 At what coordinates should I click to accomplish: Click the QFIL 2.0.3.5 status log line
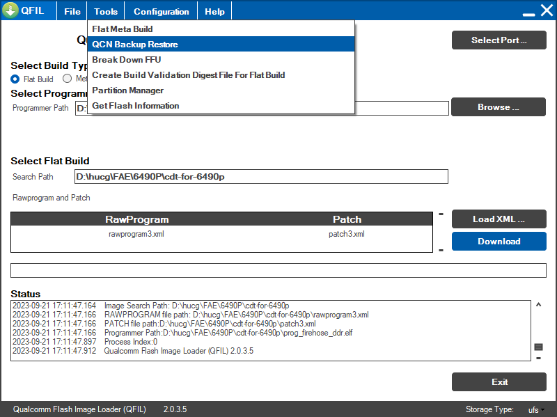pyautogui.click(x=133, y=351)
